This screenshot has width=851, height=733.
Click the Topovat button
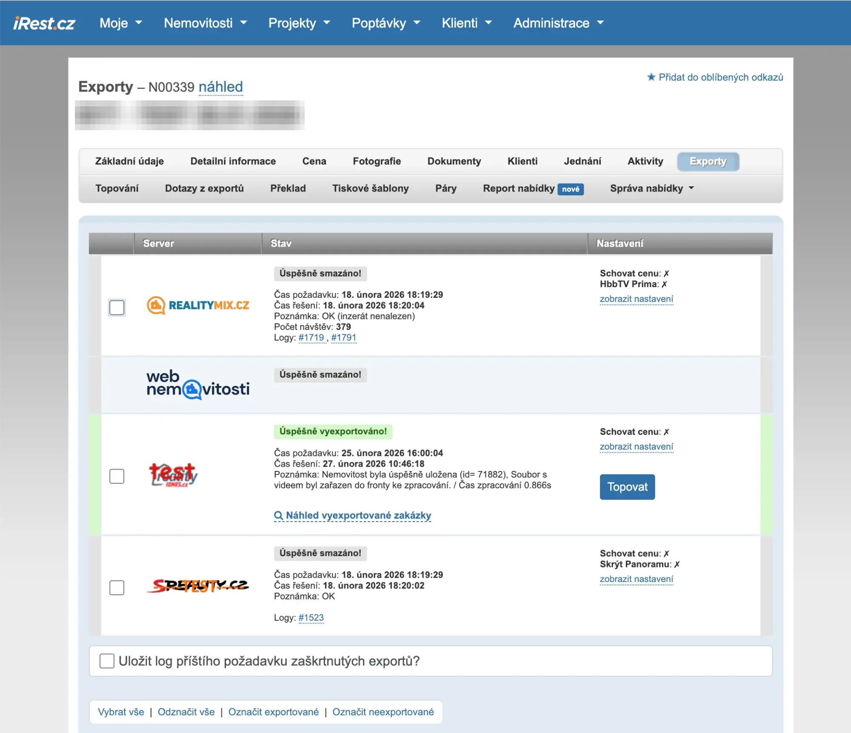(x=627, y=487)
